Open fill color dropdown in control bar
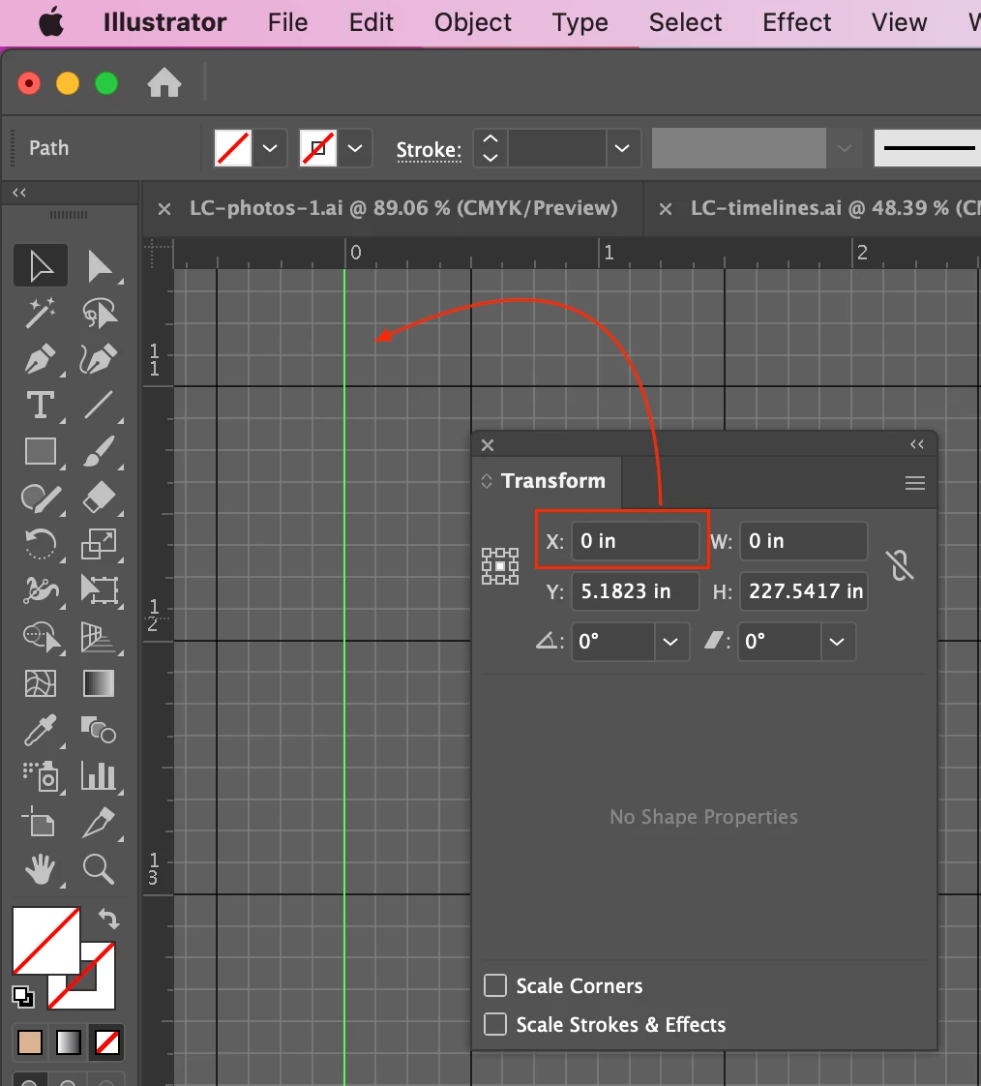 pos(270,148)
